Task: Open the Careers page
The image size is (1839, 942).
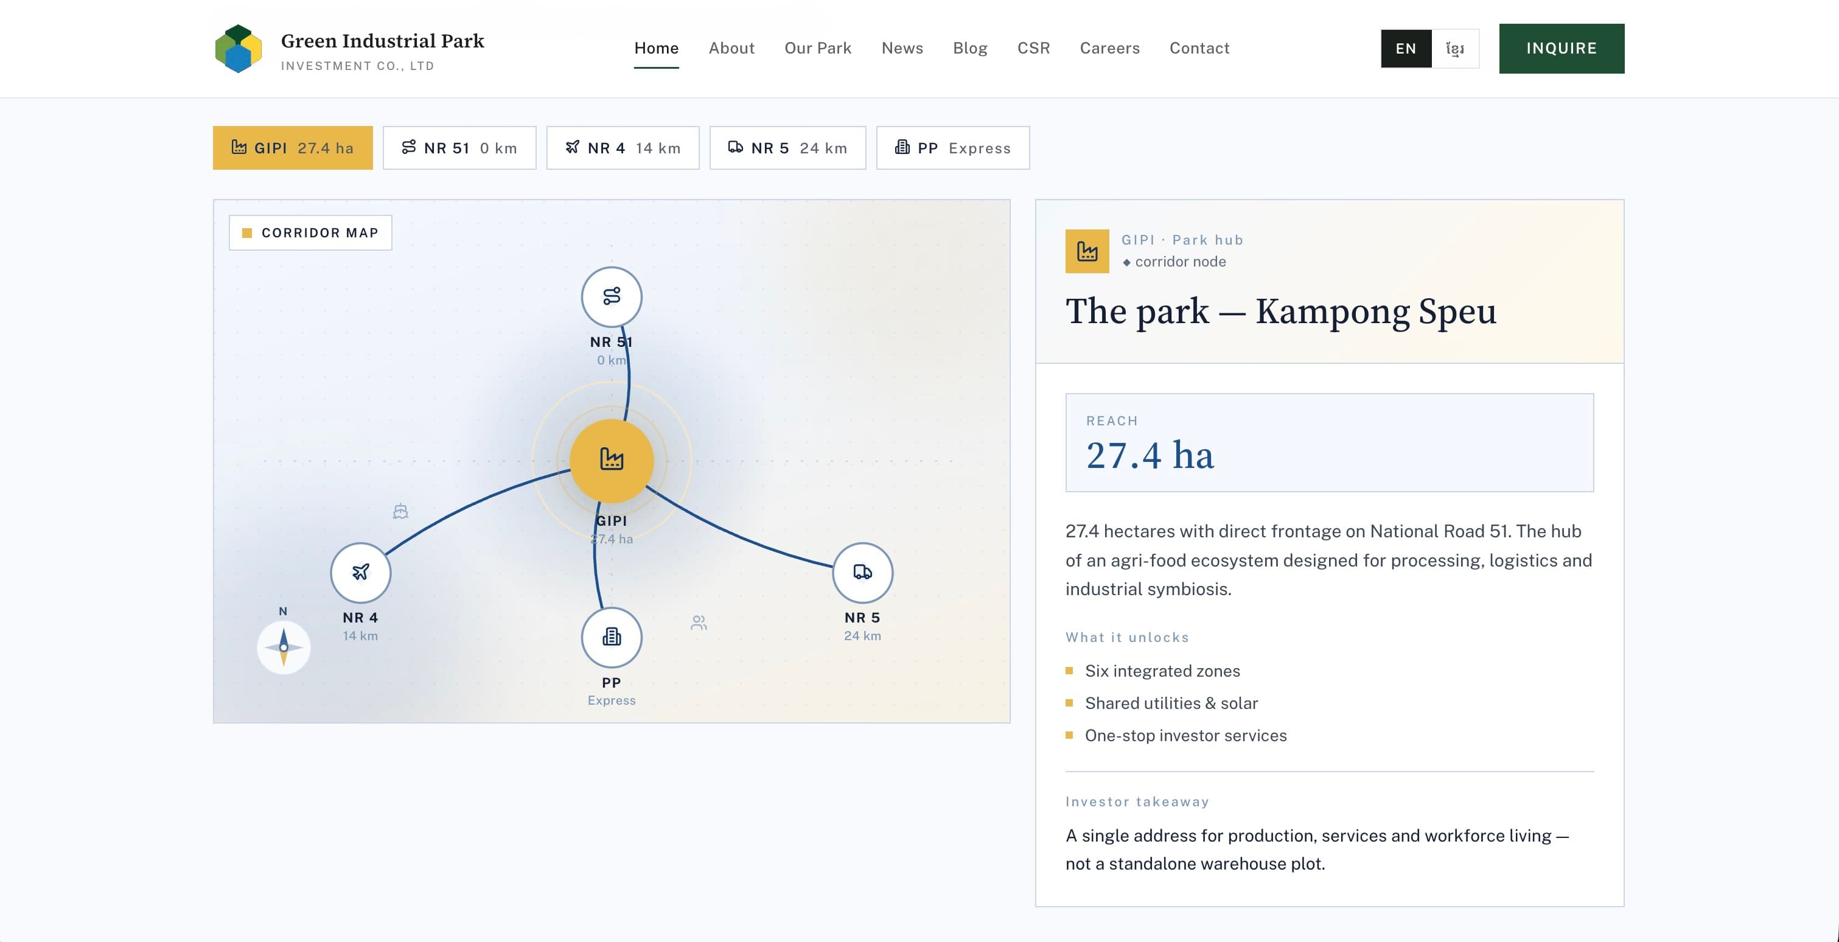Action: point(1109,49)
